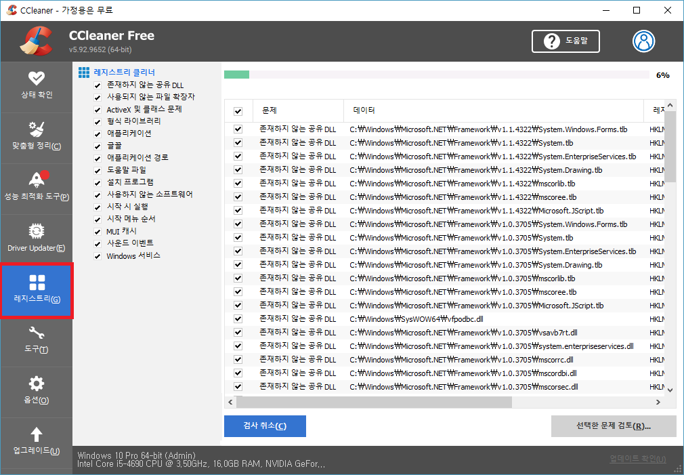Toggle the Windows 서비스 checkbox
This screenshot has height=475, width=684.
98,255
